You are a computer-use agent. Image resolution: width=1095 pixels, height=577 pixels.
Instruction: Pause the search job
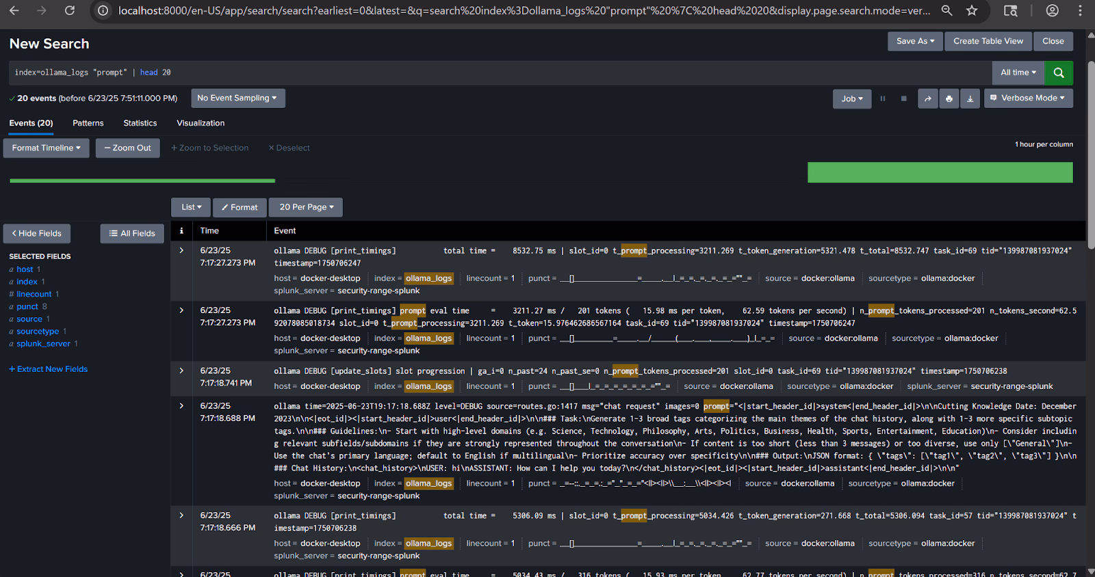pyautogui.click(x=883, y=98)
